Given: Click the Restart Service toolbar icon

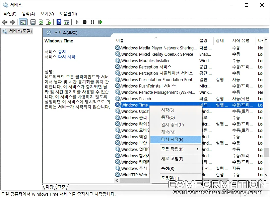Looking at the screenshot, I should click(x=100, y=22).
